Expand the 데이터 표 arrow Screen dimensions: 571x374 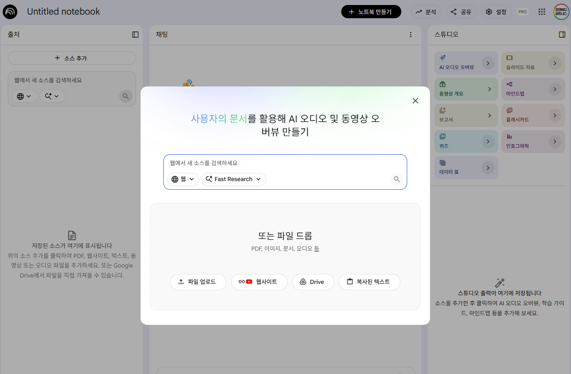pyautogui.click(x=488, y=168)
